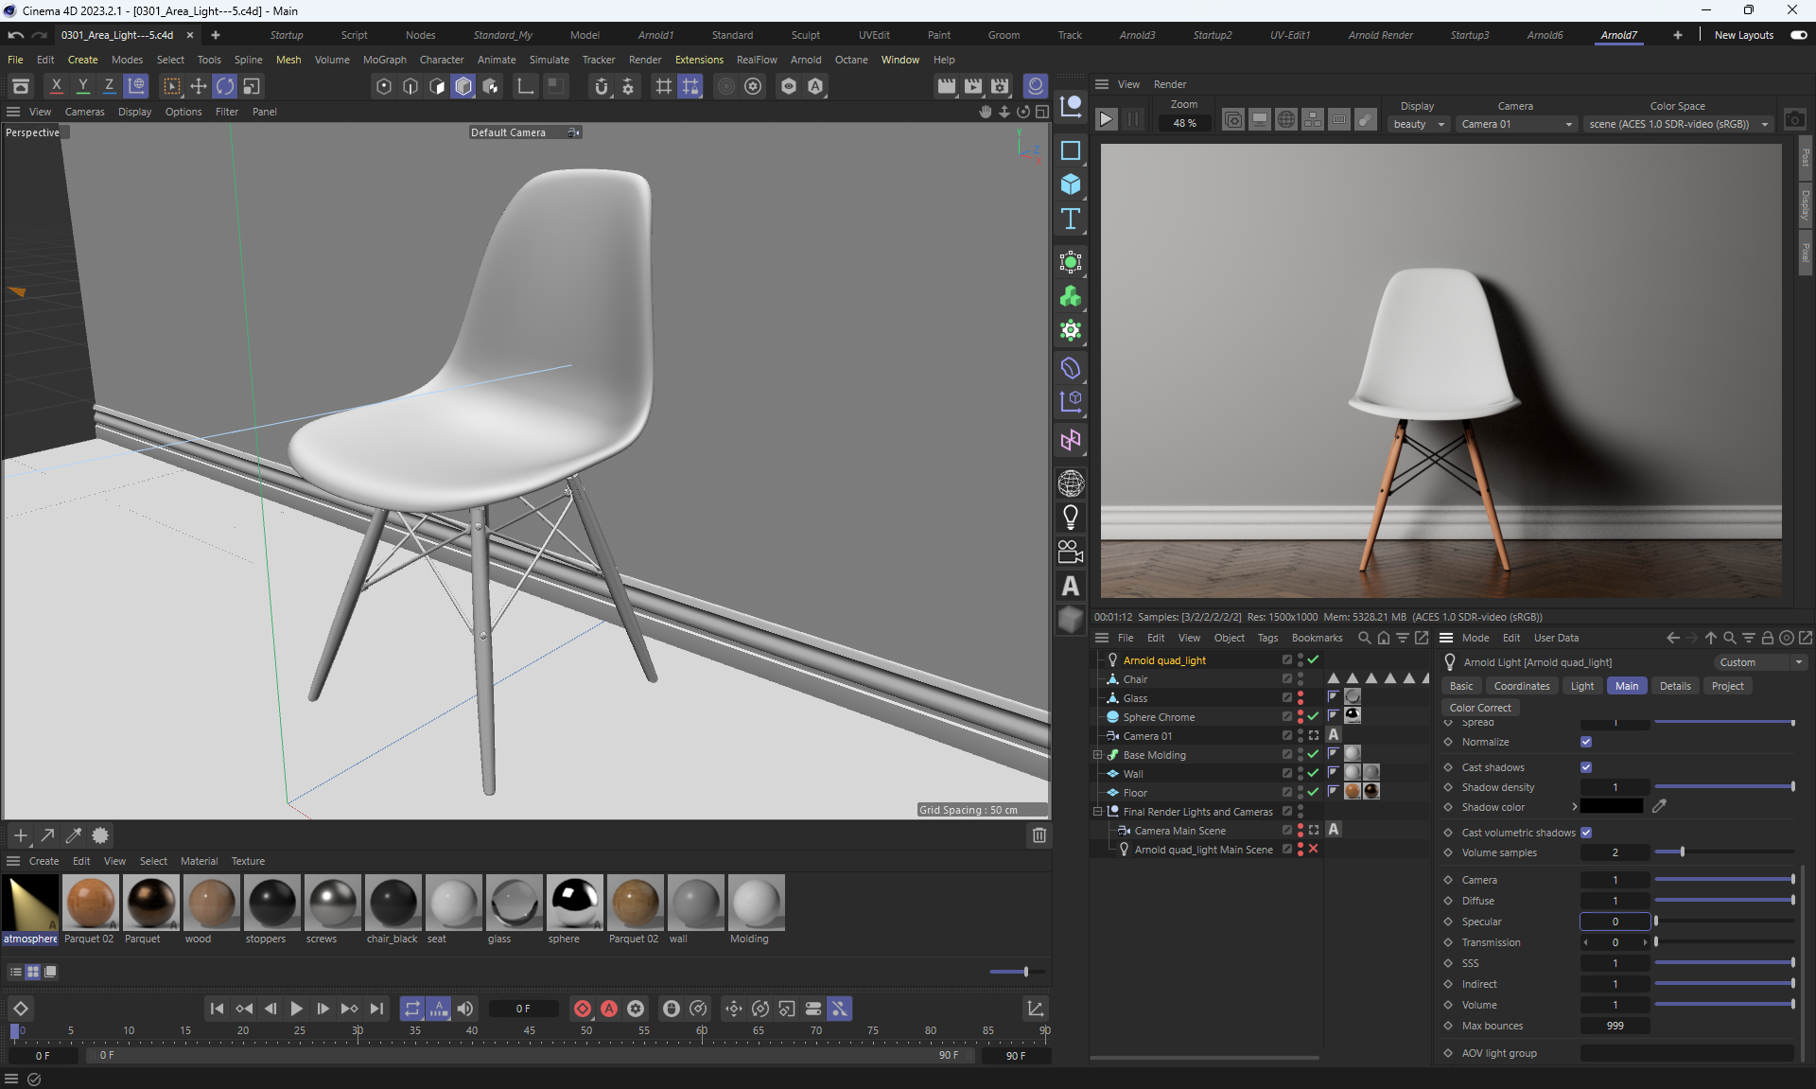Click the record active objects button
This screenshot has height=1089, width=1816.
point(583,1009)
